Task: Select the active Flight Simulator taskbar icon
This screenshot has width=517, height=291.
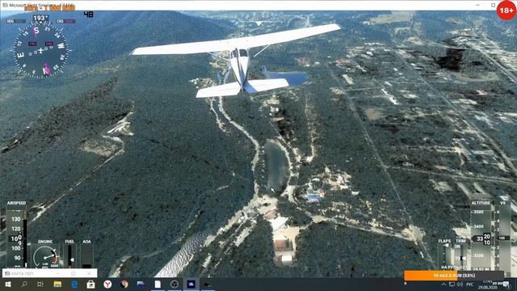Action: click(191, 285)
